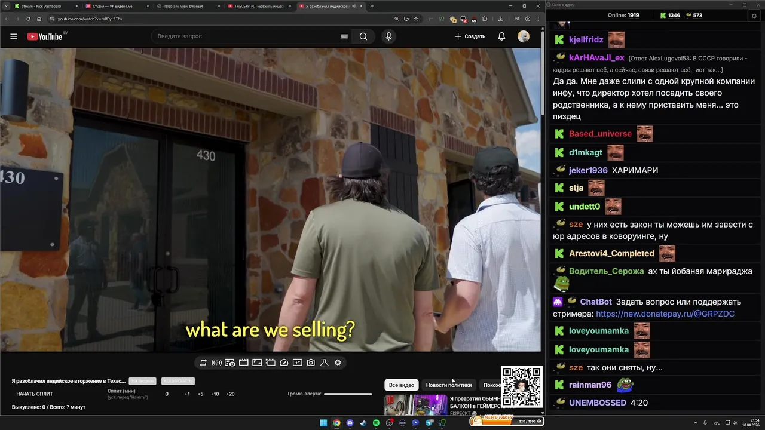The height and width of the screenshot is (430, 765).
Task: Click 'НАЧАТЬ СПЛИТ' button
Action: (35, 394)
